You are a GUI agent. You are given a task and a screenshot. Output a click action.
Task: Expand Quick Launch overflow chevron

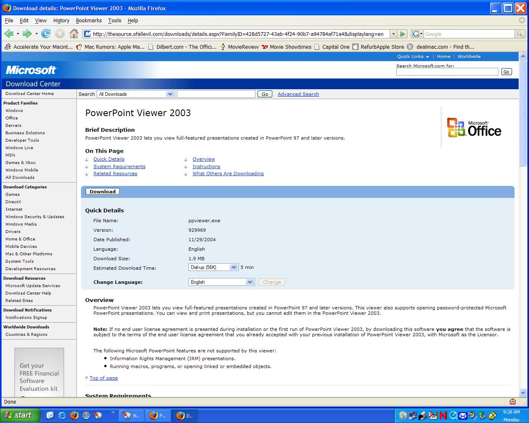[113, 412]
